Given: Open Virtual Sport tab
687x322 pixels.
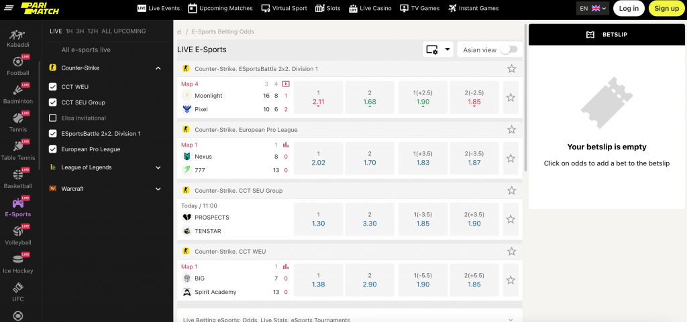Looking at the screenshot, I should click(x=284, y=8).
